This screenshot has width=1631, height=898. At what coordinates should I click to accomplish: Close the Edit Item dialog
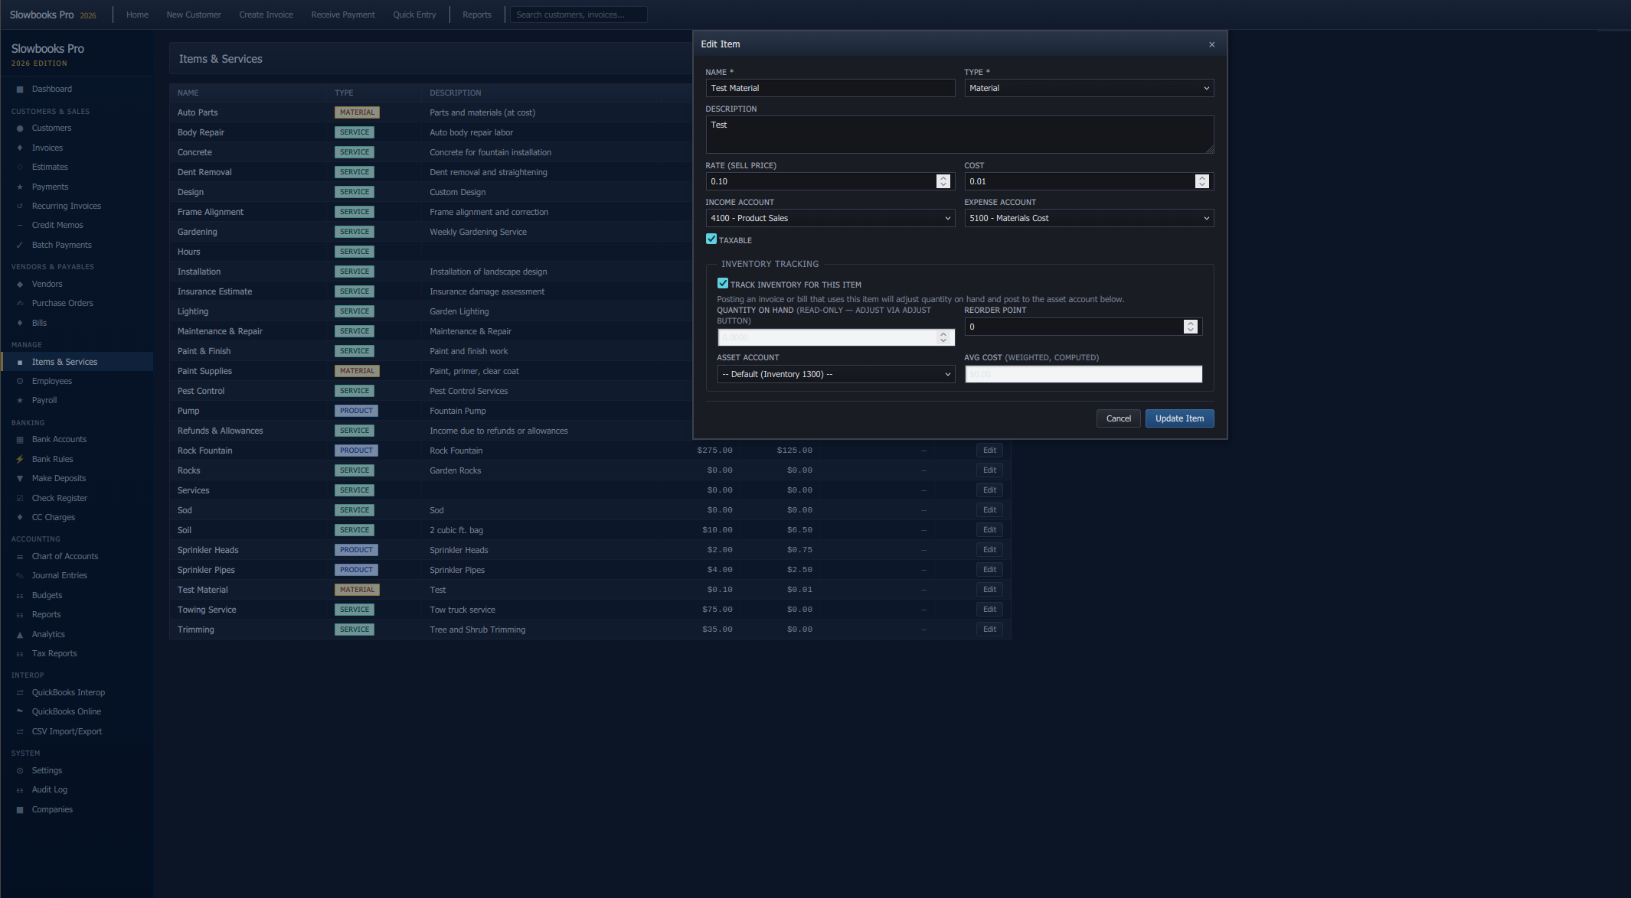tap(1212, 44)
